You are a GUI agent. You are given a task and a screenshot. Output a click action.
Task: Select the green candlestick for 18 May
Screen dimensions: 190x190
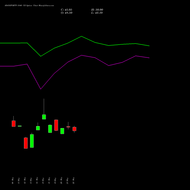[x=50, y=129]
